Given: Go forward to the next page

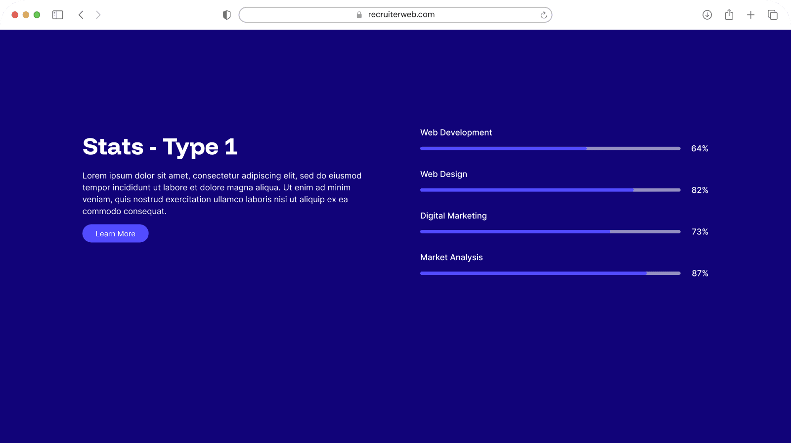Looking at the screenshot, I should click(98, 15).
